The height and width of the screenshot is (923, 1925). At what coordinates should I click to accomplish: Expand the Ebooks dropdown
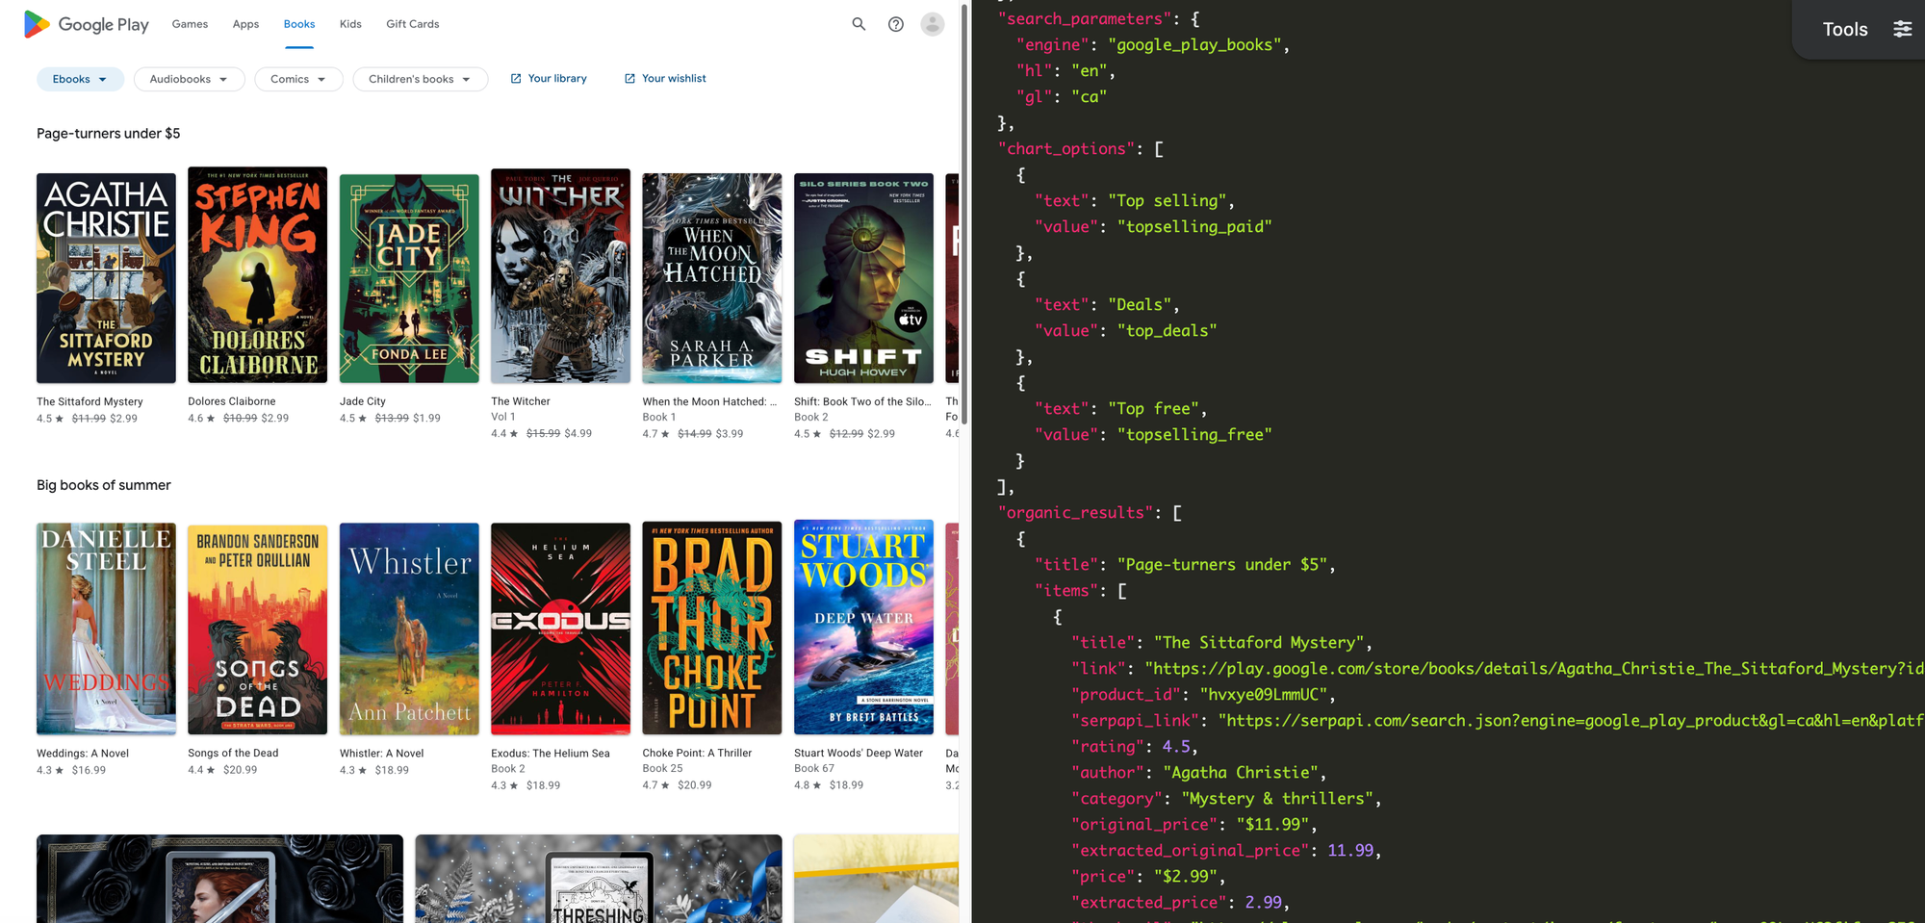point(80,79)
